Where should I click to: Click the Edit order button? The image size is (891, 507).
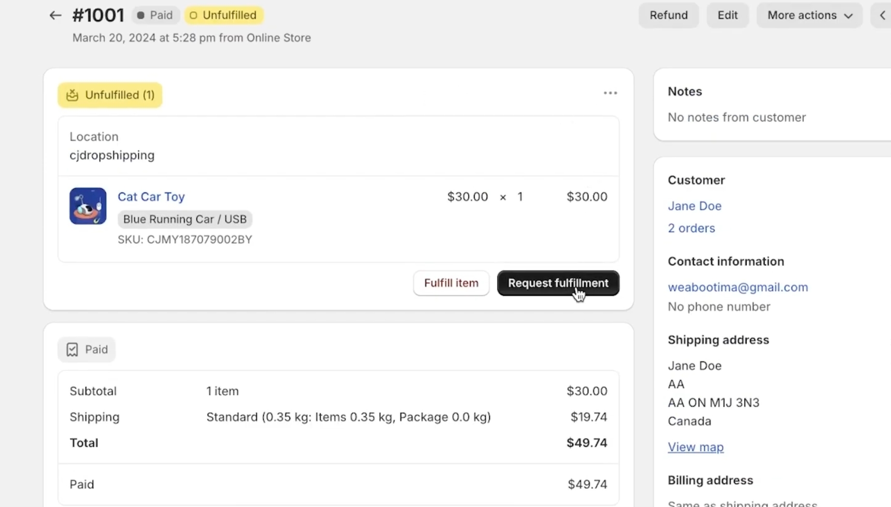point(727,16)
